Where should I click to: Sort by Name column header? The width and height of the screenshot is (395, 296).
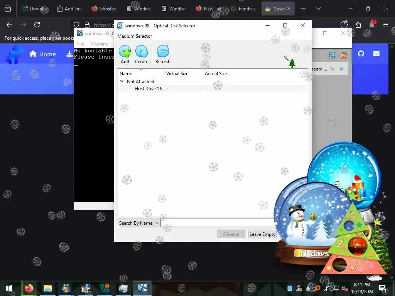[x=141, y=74]
